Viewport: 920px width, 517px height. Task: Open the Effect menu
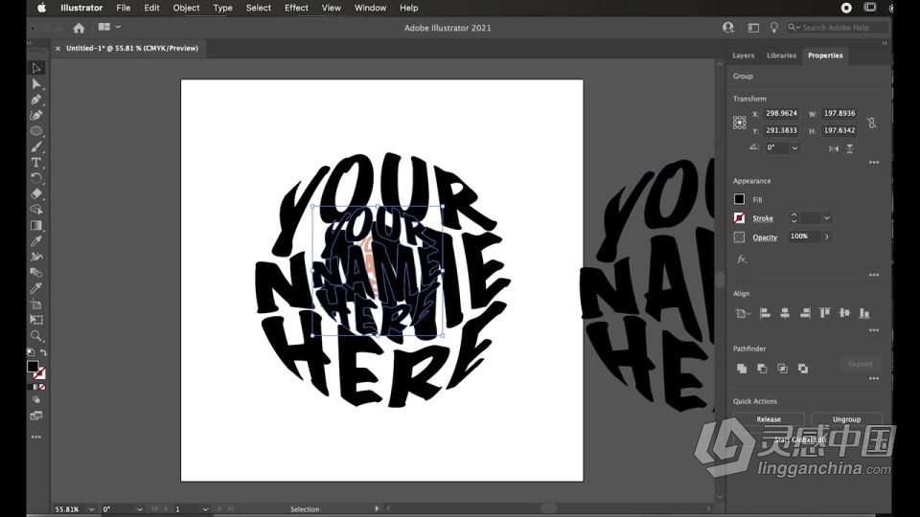pos(296,8)
